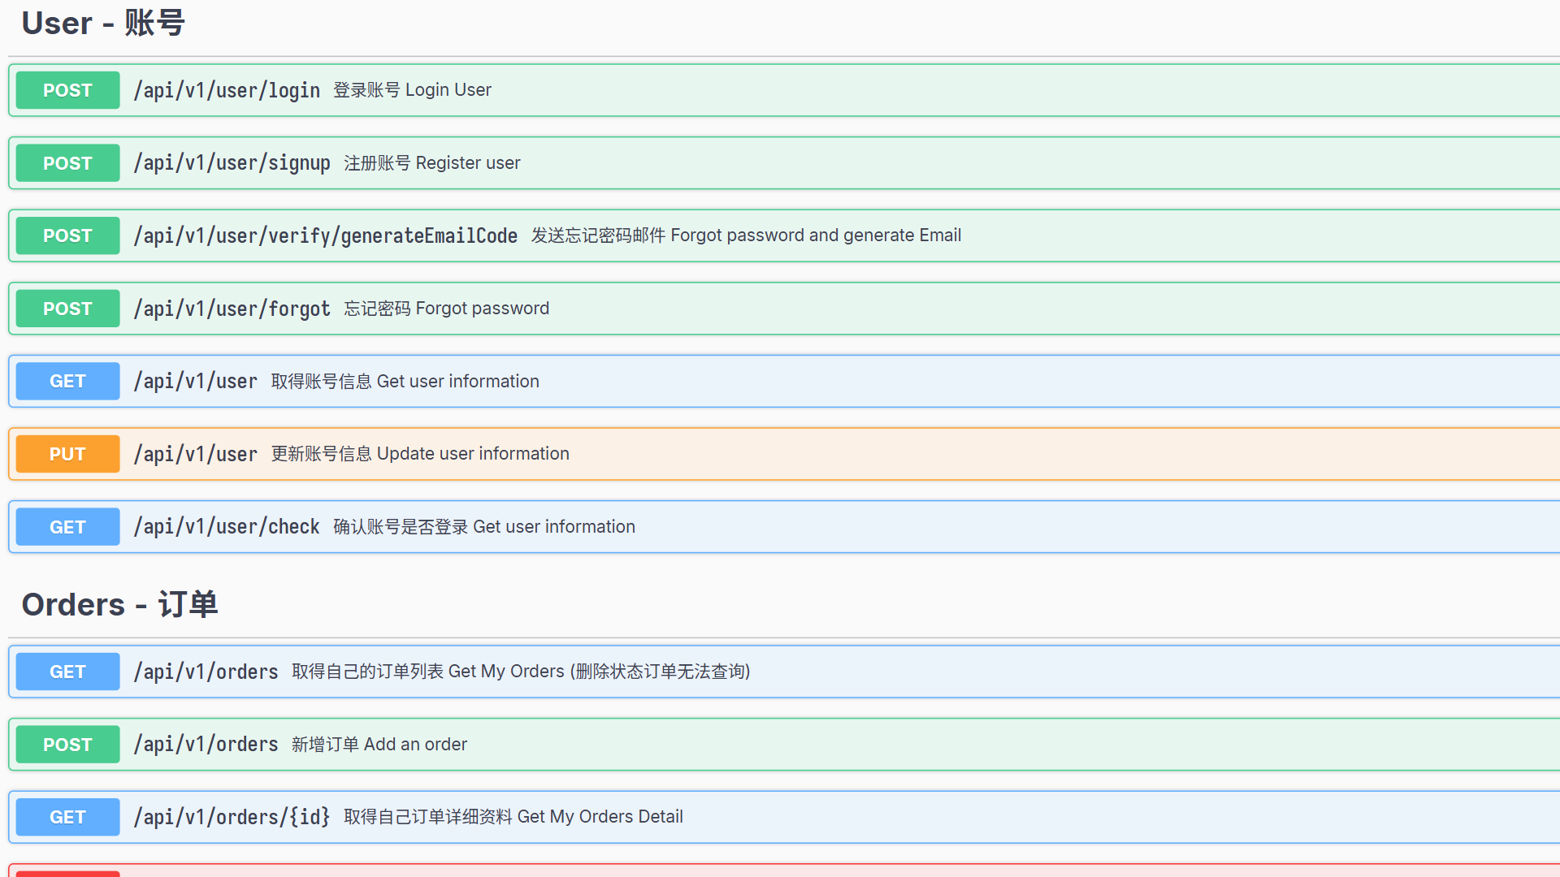Viewport: 1560px width, 877px height.
Task: Click the PUT badge for updating user information
Action: [x=67, y=454]
